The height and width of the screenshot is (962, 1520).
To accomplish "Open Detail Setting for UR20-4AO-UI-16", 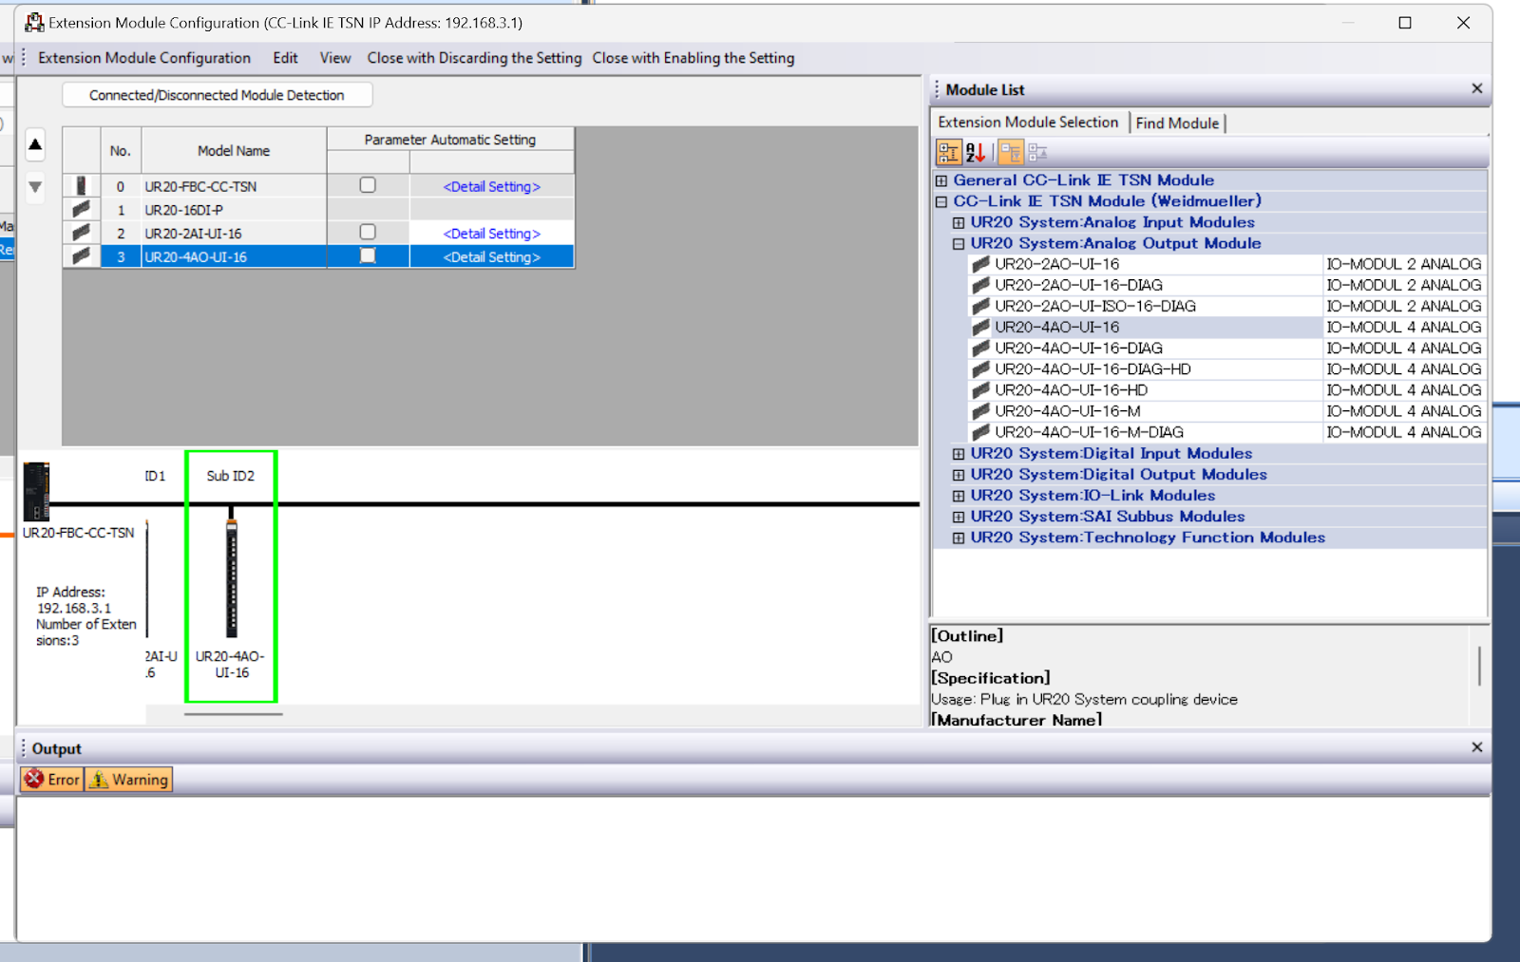I will 491,256.
